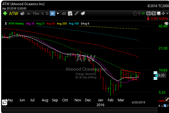Select the Weekly 'W' time frame
The image size is (169, 113).
[x=52, y=14]
